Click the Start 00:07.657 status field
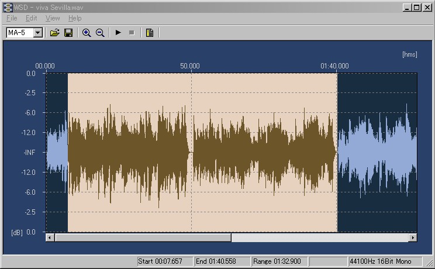This screenshot has width=435, height=269. pyautogui.click(x=165, y=261)
